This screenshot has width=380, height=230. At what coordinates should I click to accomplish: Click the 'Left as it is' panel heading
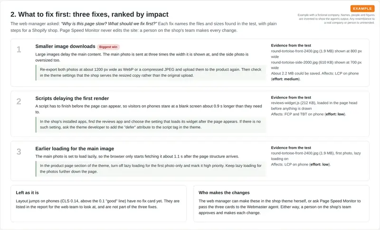pyautogui.click(x=27, y=193)
